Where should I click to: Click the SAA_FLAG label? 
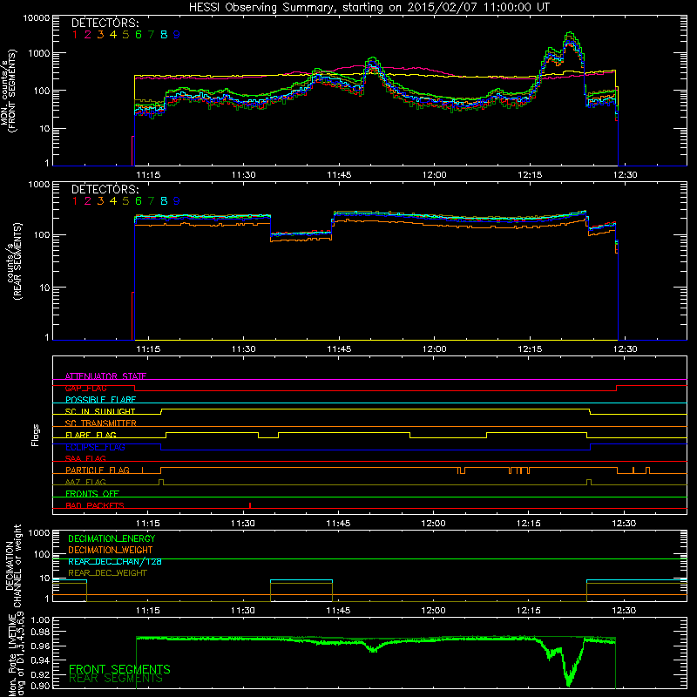[85, 458]
